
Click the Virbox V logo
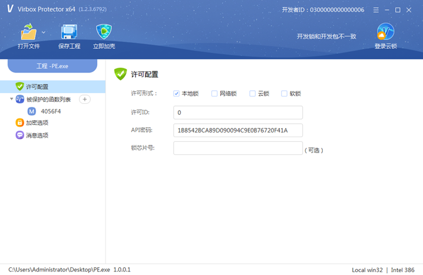click(x=10, y=9)
